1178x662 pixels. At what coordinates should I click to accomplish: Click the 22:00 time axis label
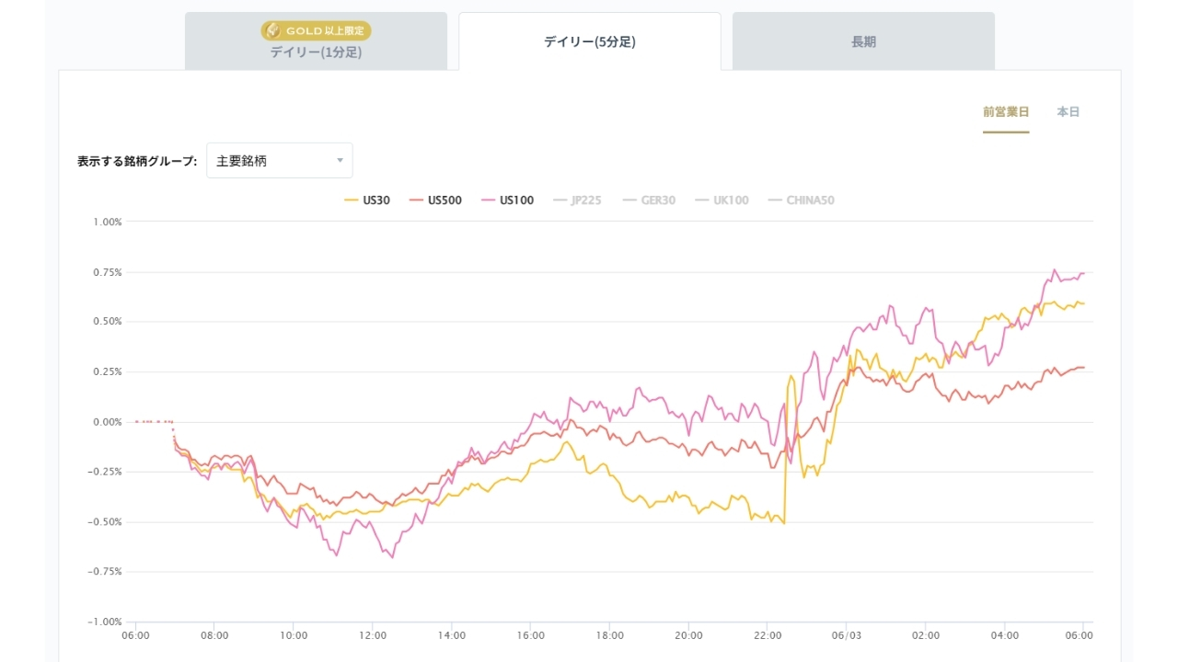(x=768, y=635)
